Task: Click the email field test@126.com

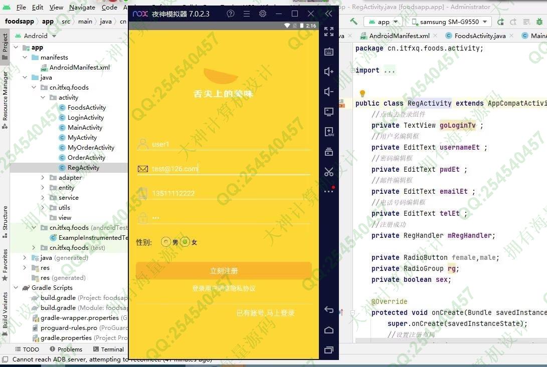Action: (x=224, y=169)
